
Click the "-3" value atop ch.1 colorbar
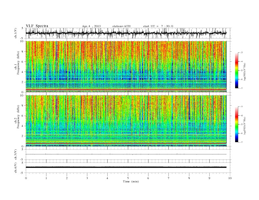pos(241,53)
